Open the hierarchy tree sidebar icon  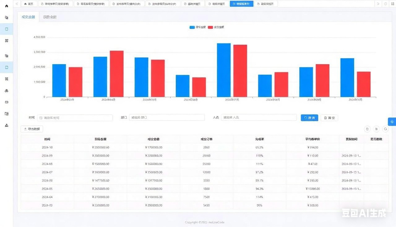[x=6, y=125]
